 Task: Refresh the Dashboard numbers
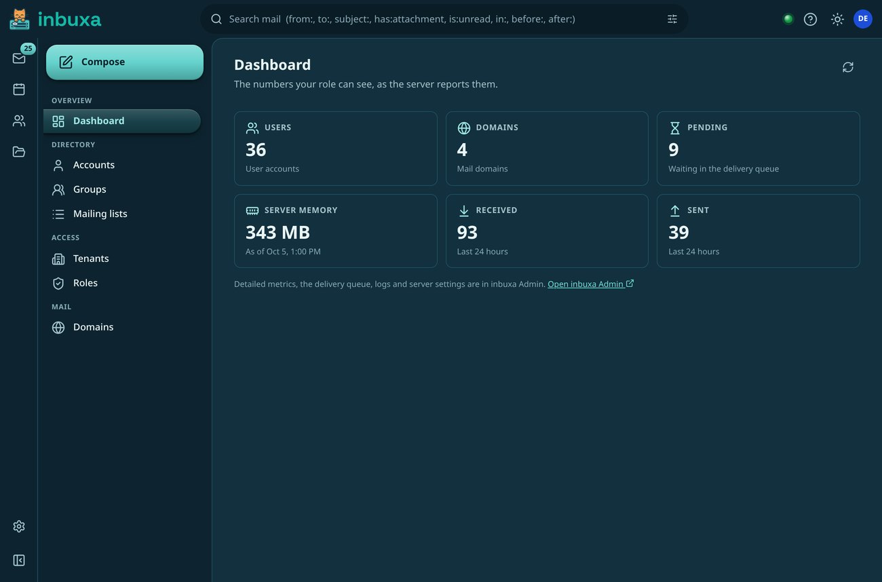tap(848, 67)
